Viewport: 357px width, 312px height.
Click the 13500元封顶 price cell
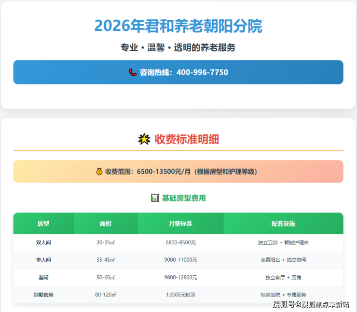(180, 295)
